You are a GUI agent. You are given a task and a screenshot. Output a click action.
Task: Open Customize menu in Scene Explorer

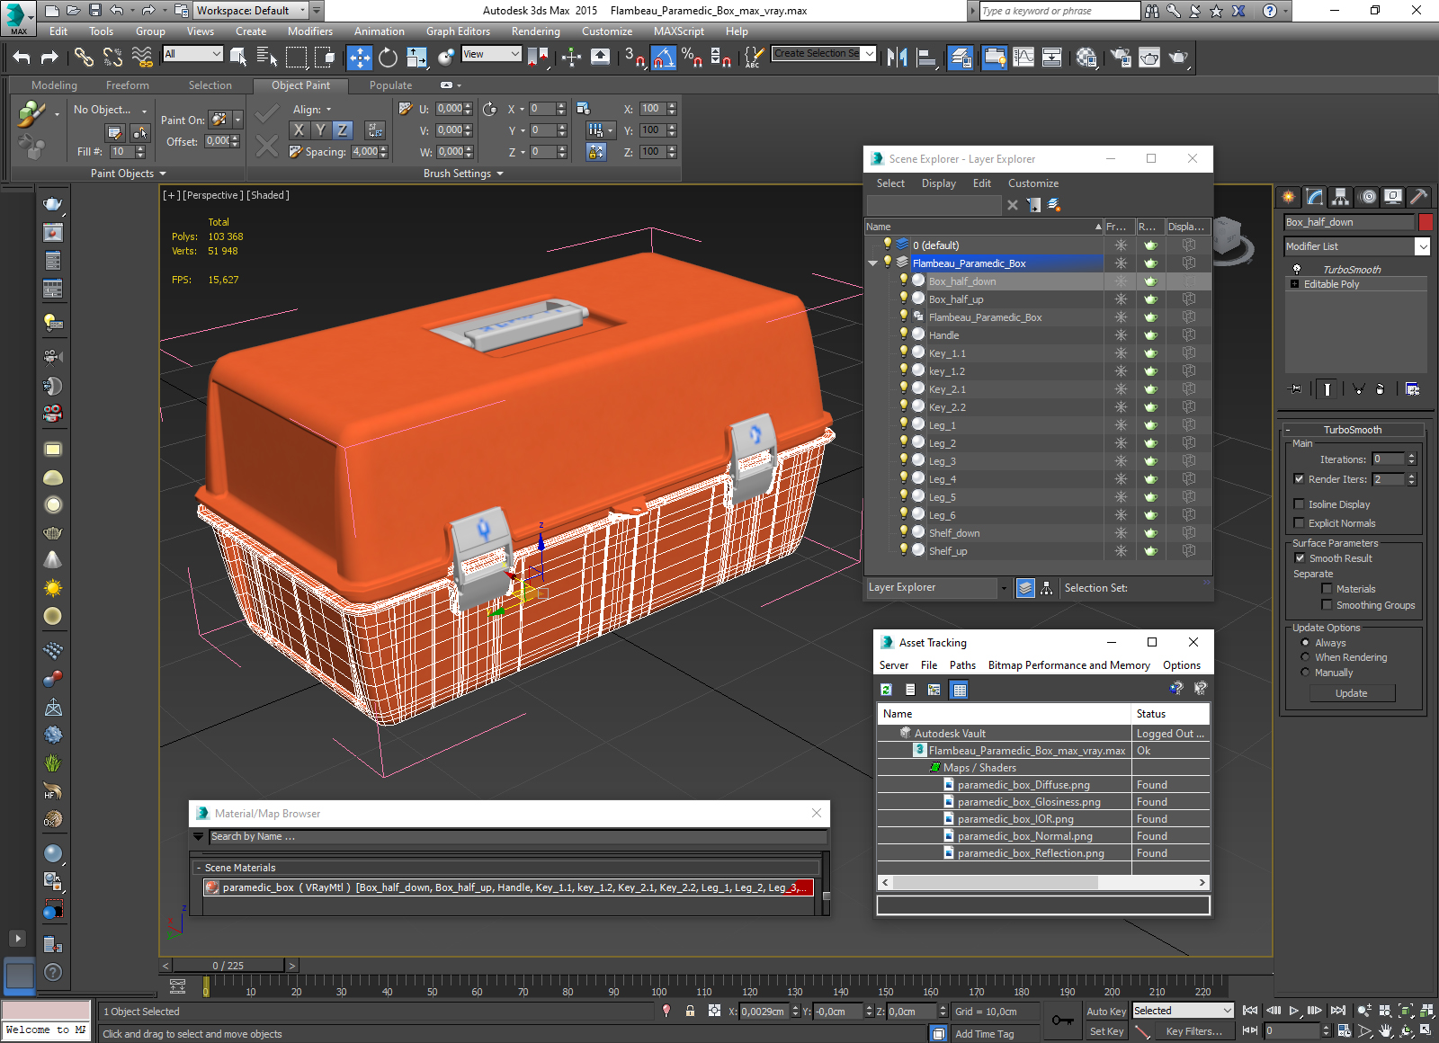1033,183
